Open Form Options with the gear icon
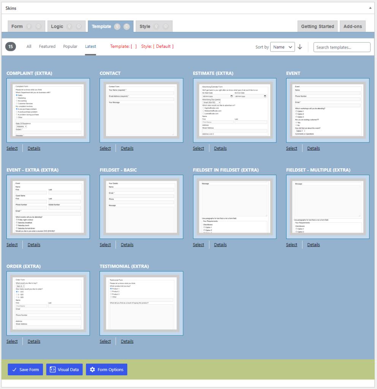Viewport: 377px width, 389px height. 106,369
